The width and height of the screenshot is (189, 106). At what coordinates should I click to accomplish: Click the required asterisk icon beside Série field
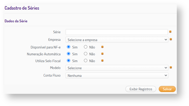click(170, 32)
